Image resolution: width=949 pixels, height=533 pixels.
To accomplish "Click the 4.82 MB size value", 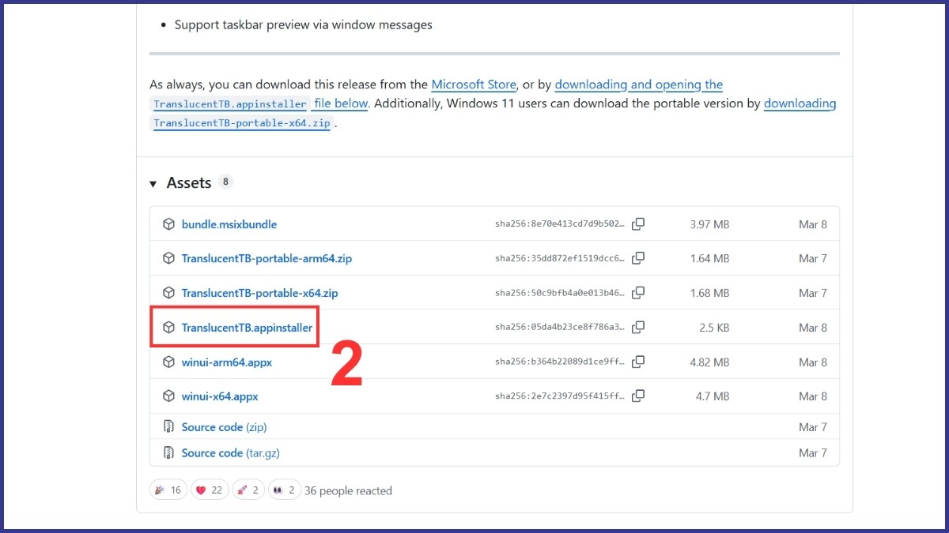I will click(x=709, y=362).
